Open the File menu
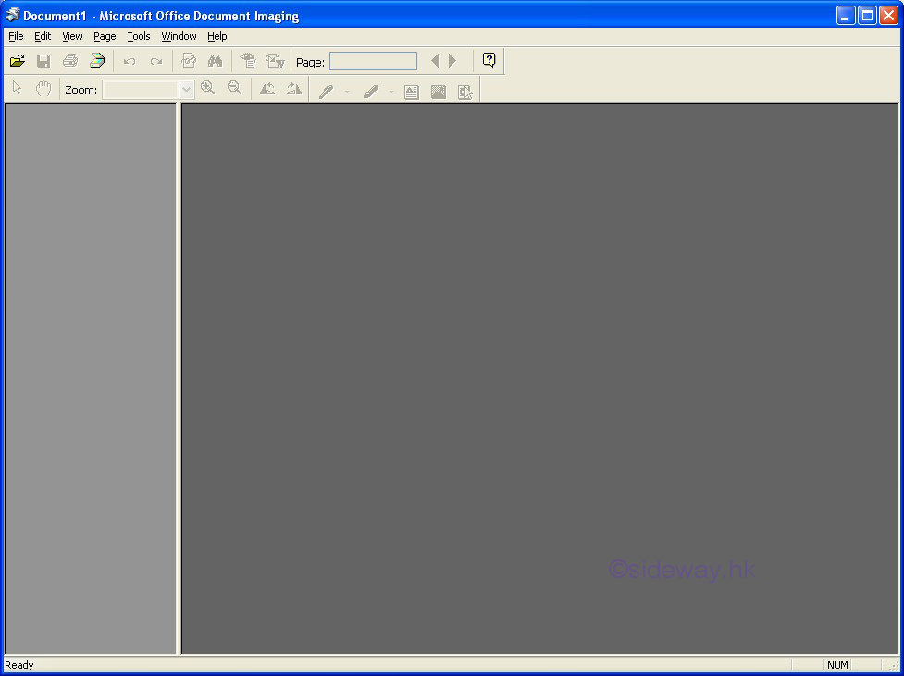Screen dimensions: 904x676 click(x=16, y=36)
